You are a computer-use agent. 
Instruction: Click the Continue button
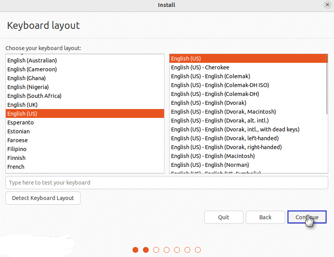pos(307,217)
